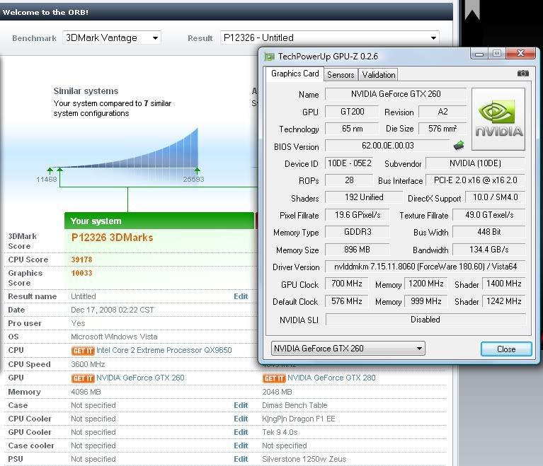Open the Result P12326 - Untitled dropdown
The height and width of the screenshot is (466, 543).
330,37
